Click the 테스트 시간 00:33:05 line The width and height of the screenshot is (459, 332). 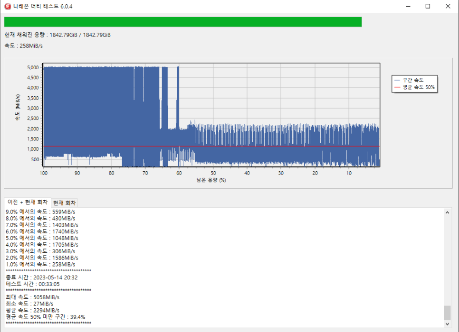[32, 284]
